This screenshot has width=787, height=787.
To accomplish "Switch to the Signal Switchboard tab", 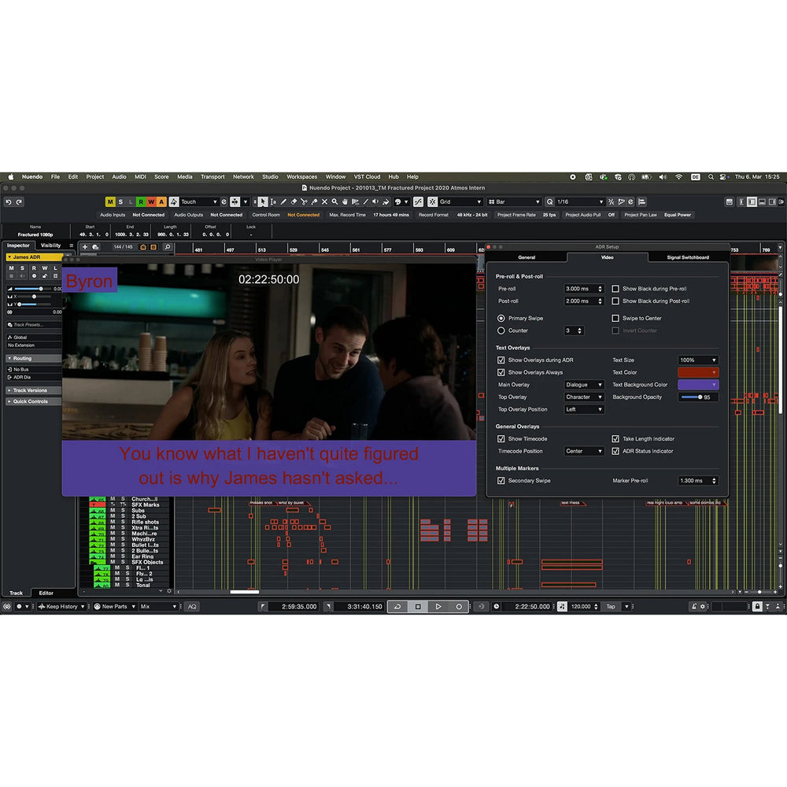I will click(687, 257).
